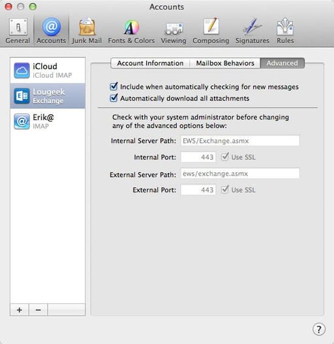
Task: Open Composing preferences
Action: [x=211, y=31]
